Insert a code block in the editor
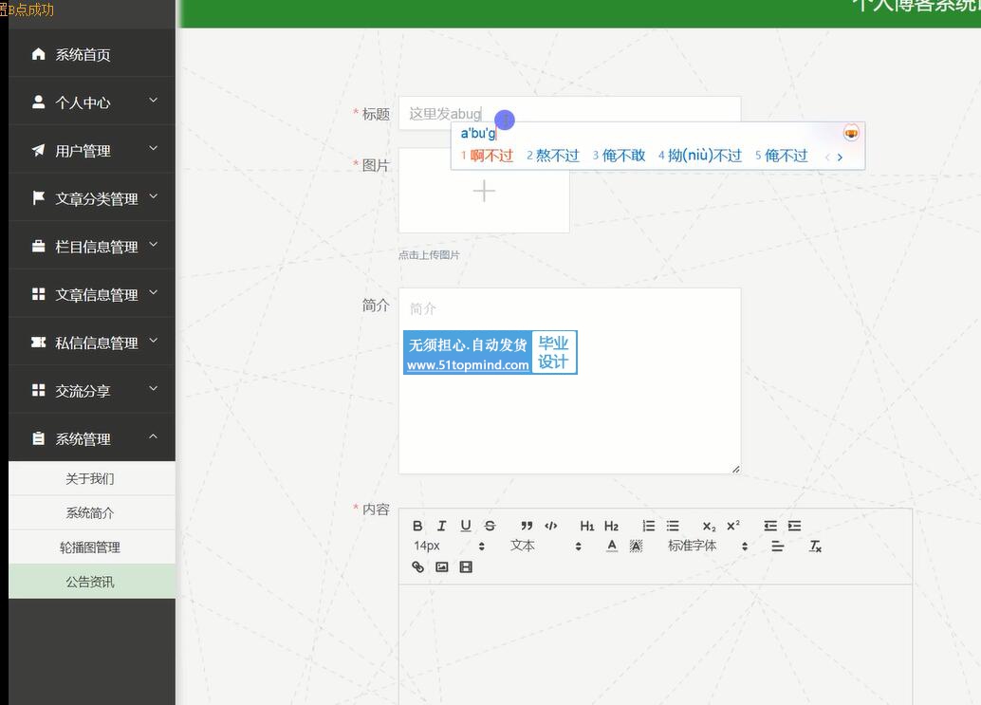The image size is (981, 705). pos(551,526)
